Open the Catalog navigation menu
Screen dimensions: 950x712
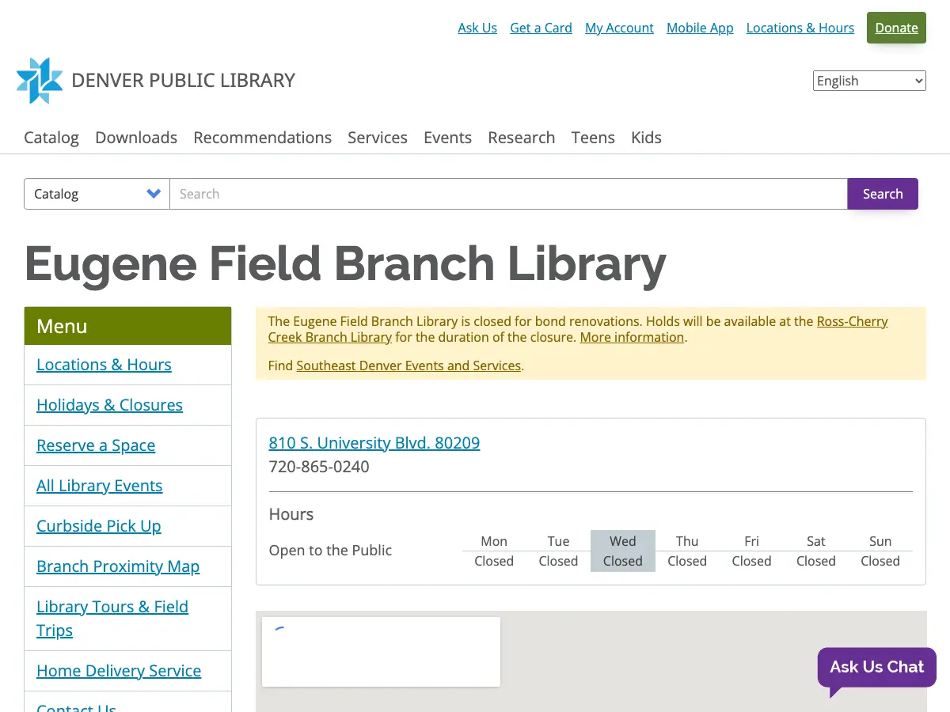click(x=51, y=138)
